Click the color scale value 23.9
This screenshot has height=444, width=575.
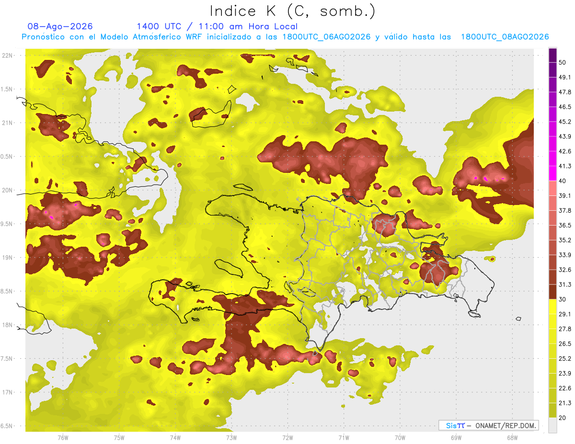[565, 374]
